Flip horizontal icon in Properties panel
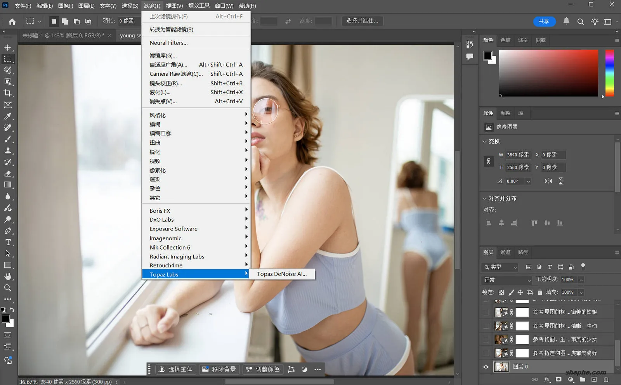Viewport: 621px width, 385px height. [x=548, y=181]
